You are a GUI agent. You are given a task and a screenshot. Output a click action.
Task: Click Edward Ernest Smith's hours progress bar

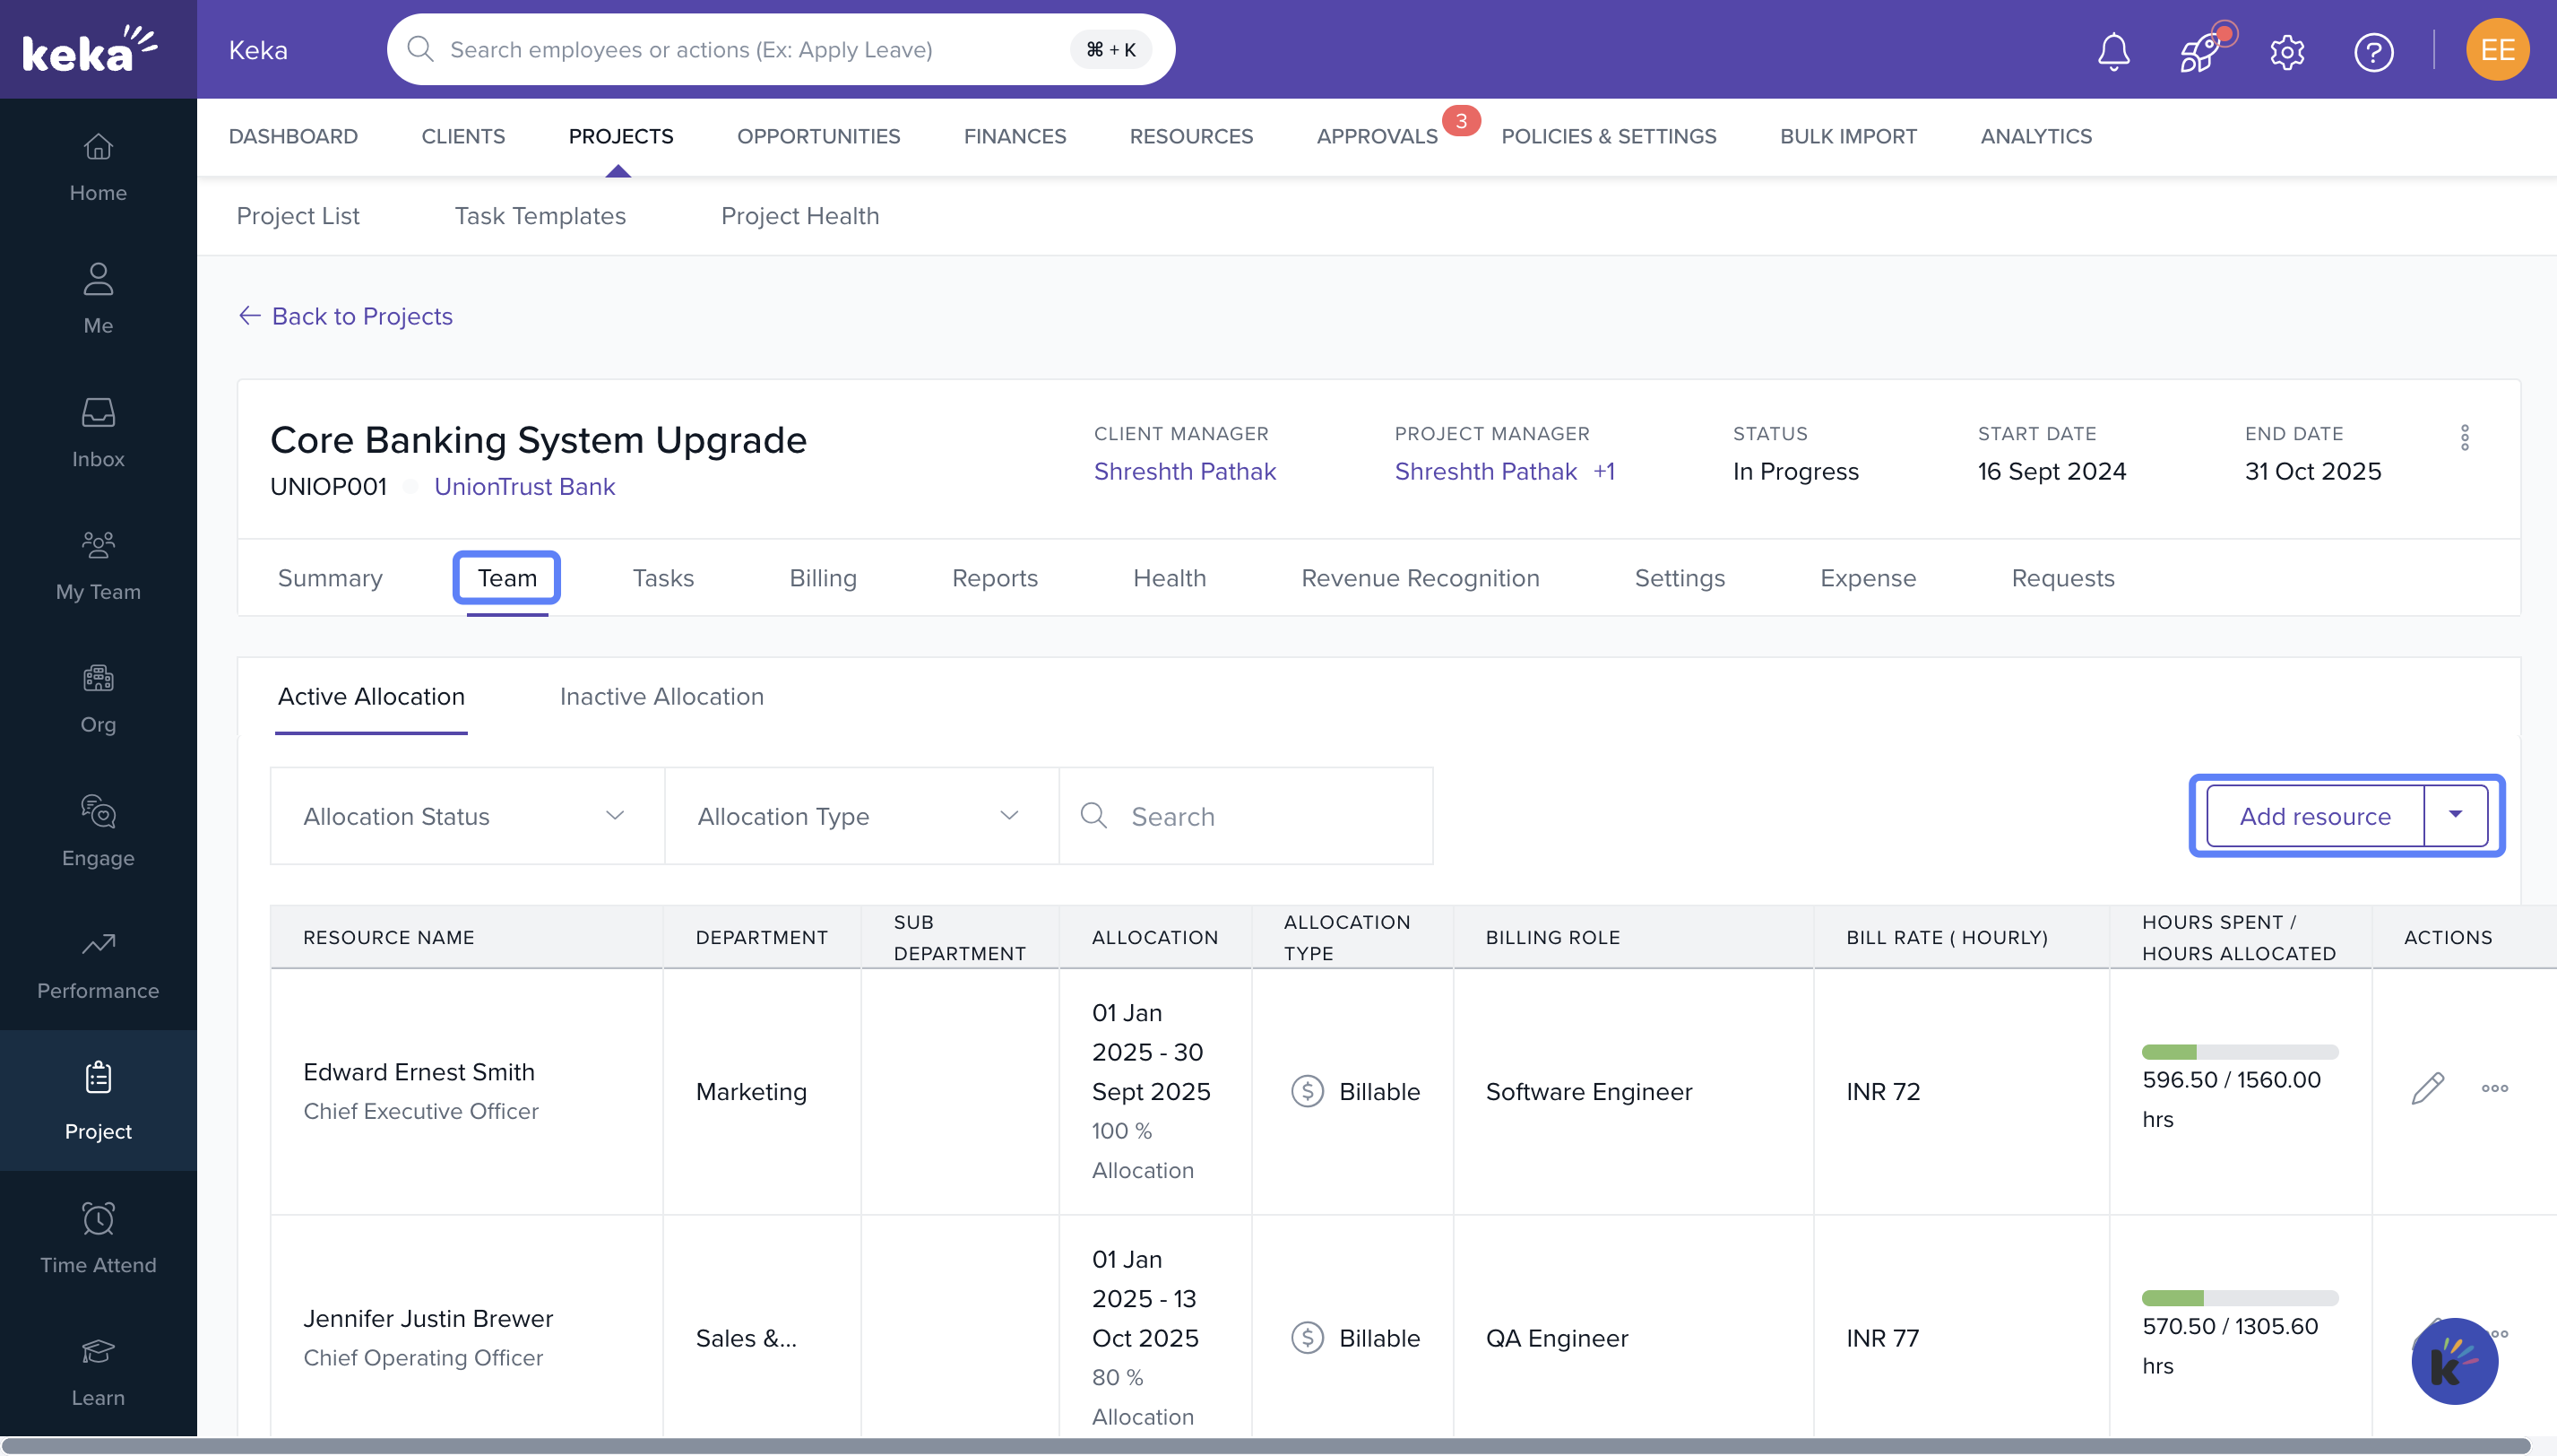pos(2239,1052)
